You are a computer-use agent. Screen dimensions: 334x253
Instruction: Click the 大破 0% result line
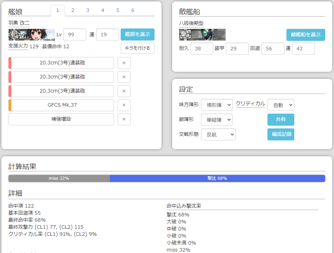click(176, 222)
